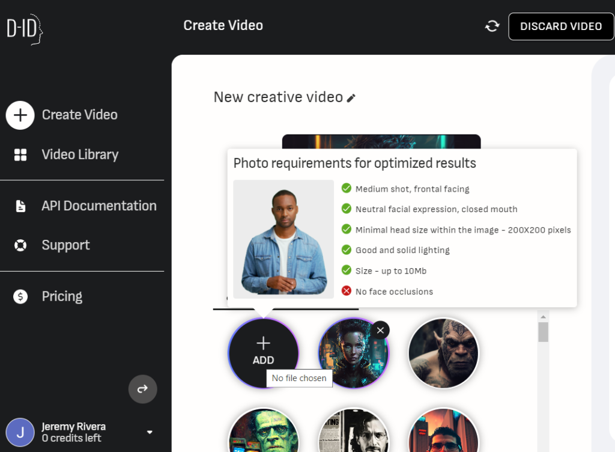This screenshot has height=452, width=615.
Task: Click the Pricing dollar icon
Action: coord(20,296)
